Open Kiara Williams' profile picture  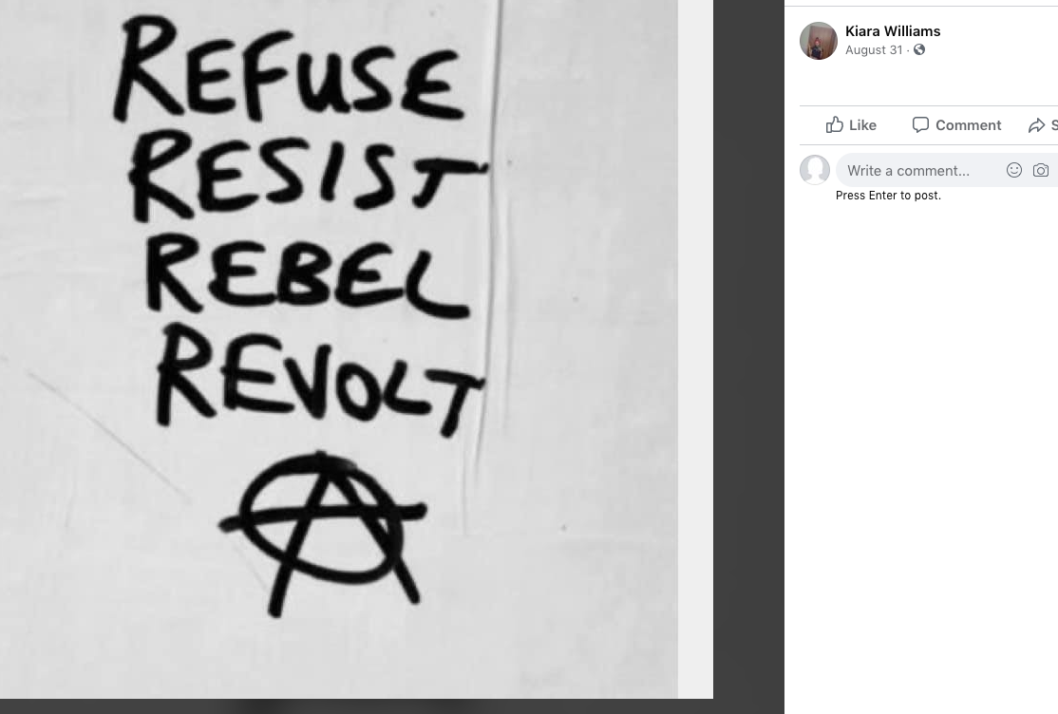coord(818,41)
